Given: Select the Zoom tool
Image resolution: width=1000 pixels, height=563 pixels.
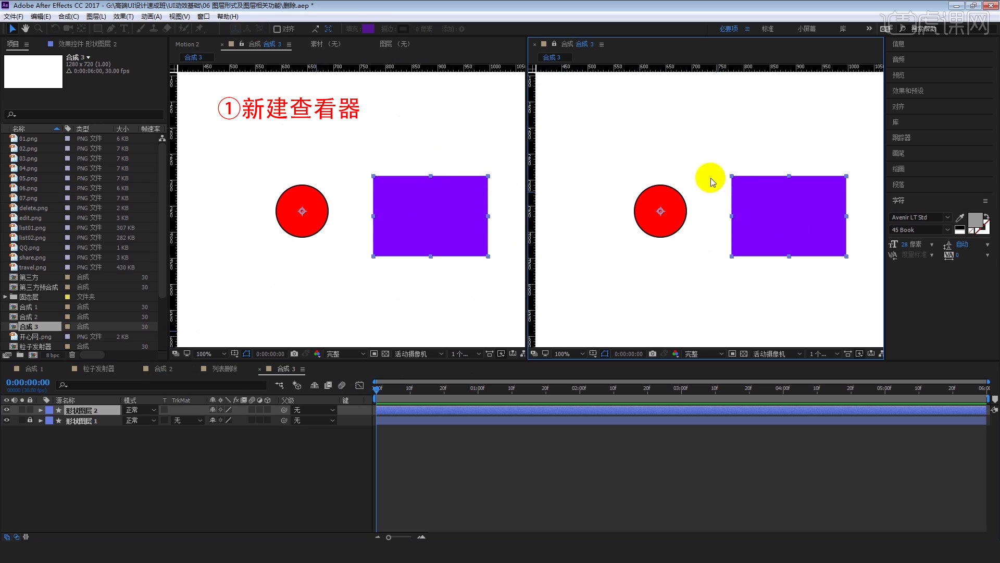Looking at the screenshot, I should coord(38,29).
